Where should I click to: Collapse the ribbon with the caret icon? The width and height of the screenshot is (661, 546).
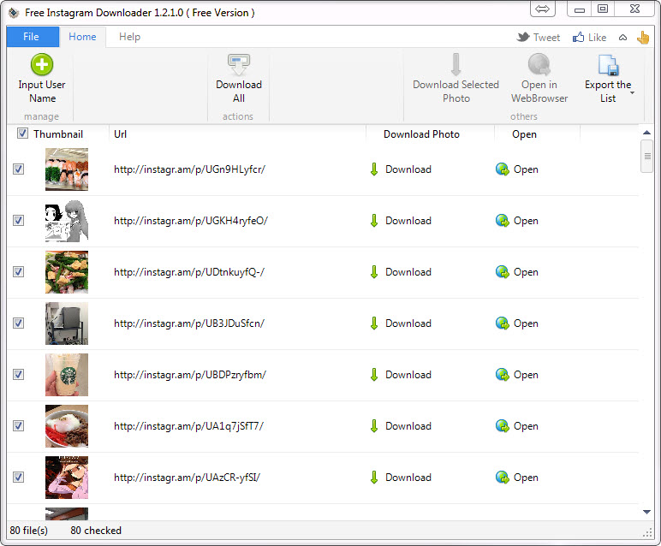[x=622, y=38]
